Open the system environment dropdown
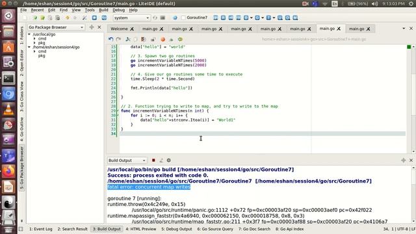This screenshot has height=234, width=416. (131, 18)
